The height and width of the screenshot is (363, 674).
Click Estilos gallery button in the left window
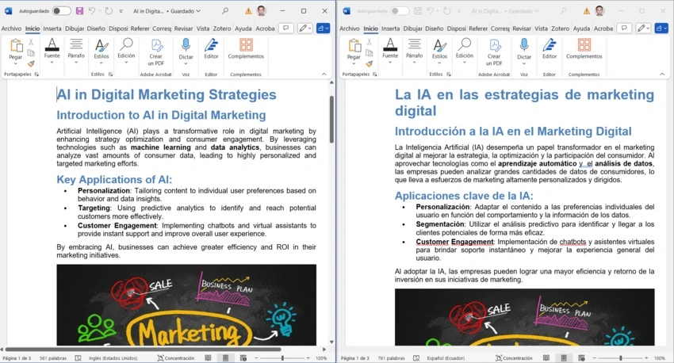pyautogui.click(x=101, y=49)
